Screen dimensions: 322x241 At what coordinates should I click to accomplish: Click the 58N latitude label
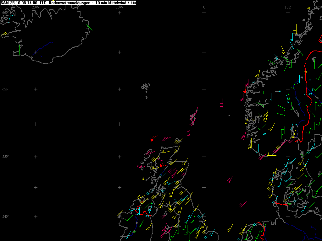tap(5, 157)
